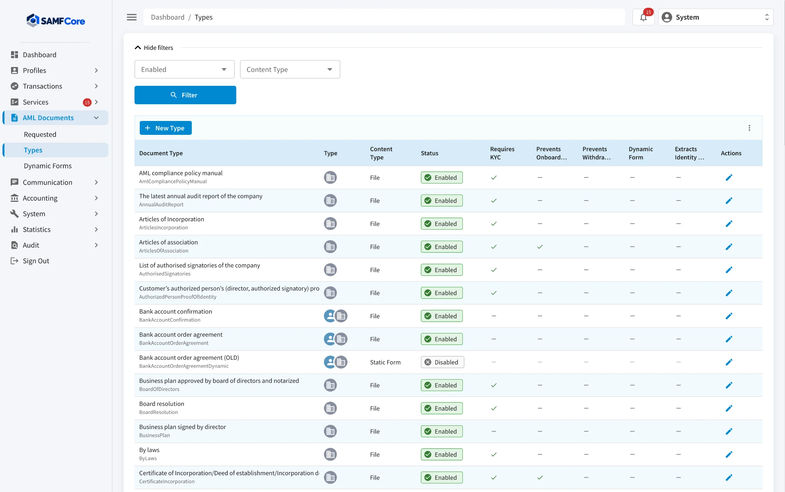Screen dimensions: 785x492
Task: Click Requires KYC checkmark in Board resolution row
Action: (494, 409)
